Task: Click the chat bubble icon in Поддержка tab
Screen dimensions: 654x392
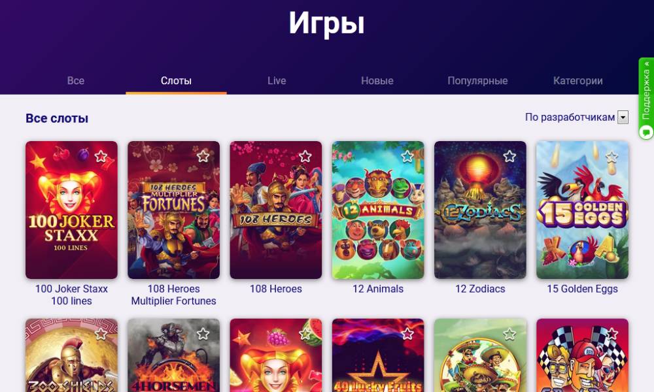Action: tap(647, 133)
